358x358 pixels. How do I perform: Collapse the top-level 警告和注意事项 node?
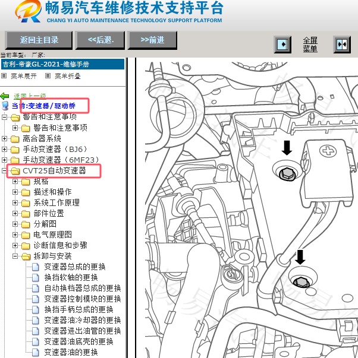[x=4, y=118]
